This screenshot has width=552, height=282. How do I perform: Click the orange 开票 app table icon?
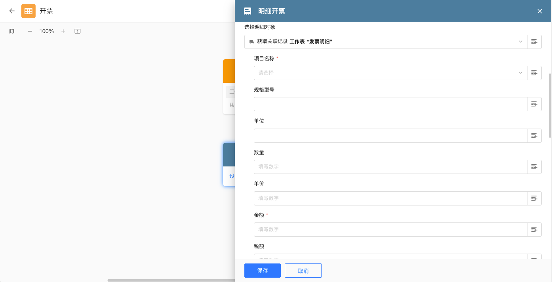click(28, 11)
